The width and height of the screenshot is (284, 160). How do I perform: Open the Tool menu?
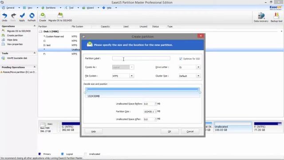(71, 8)
